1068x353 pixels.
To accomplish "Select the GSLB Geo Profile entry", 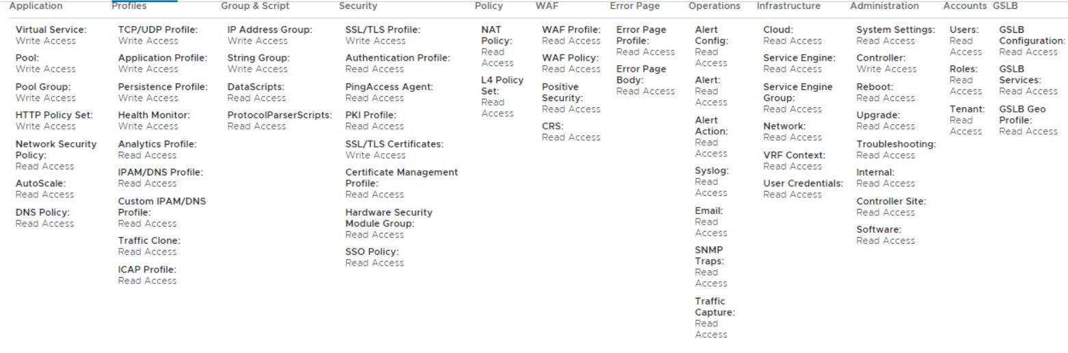I will tap(1022, 115).
